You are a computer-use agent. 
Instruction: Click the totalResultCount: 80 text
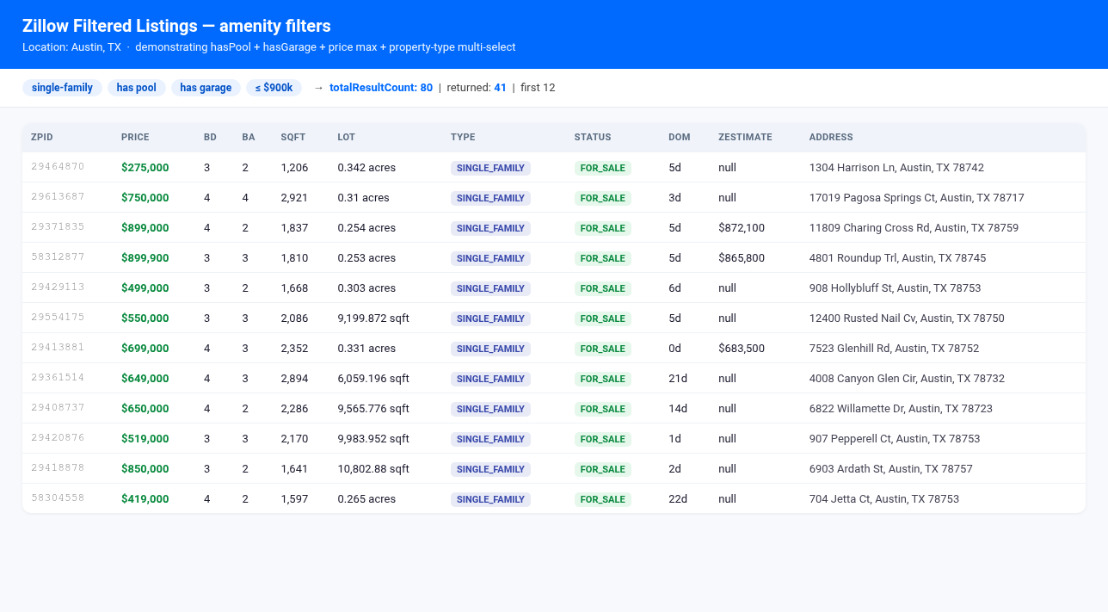[x=381, y=88]
